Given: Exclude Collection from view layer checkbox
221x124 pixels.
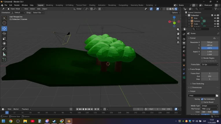Looking at the screenshot, I should tap(212, 15).
